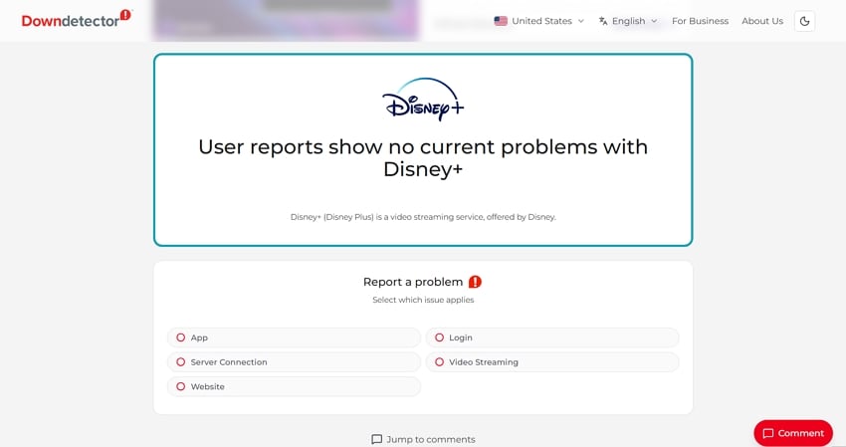Screen dimensions: 846x447
Task: Click the Disney+ description sentence
Action: click(x=423, y=217)
